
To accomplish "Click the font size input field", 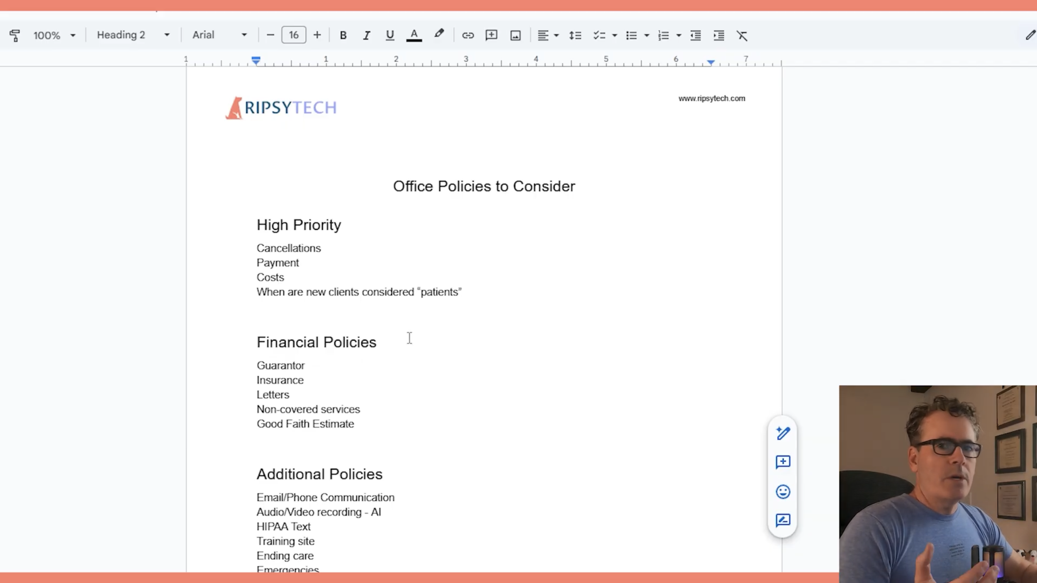I will (x=294, y=35).
